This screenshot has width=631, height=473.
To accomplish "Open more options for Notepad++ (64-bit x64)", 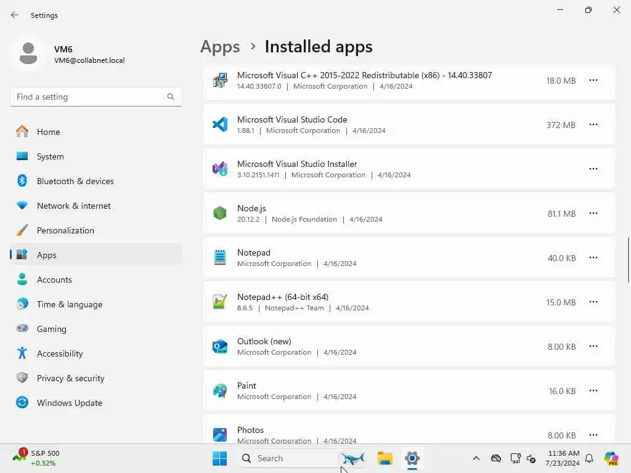I will pyautogui.click(x=593, y=302).
